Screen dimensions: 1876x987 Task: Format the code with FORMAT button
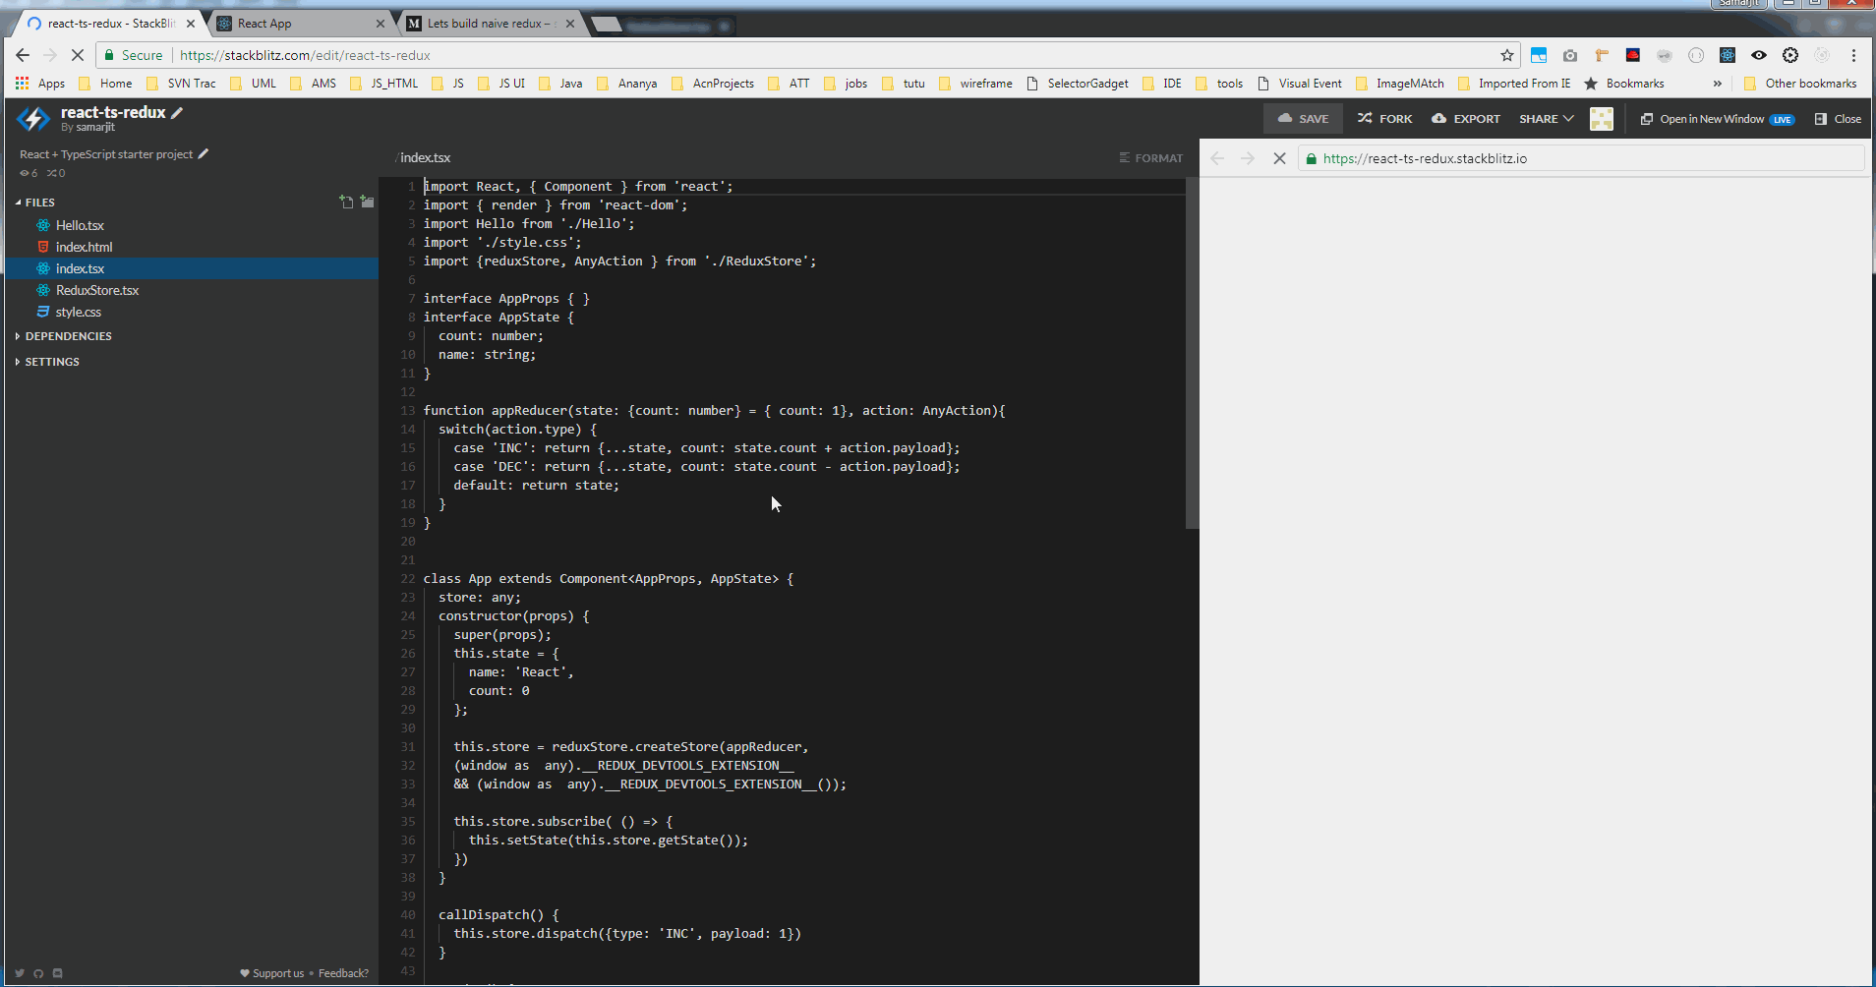coord(1150,157)
